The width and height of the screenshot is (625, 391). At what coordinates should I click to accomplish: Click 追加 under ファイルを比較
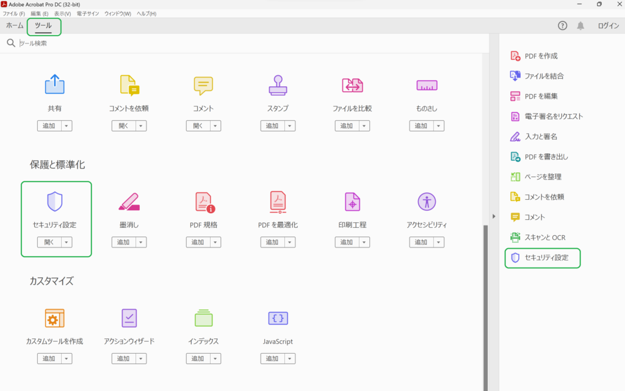[347, 126]
